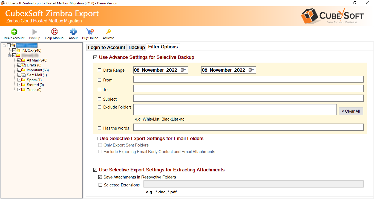This screenshot has height=199, width=374.
Task: Enable the Selected Extensions checkbox
Action: click(100, 185)
